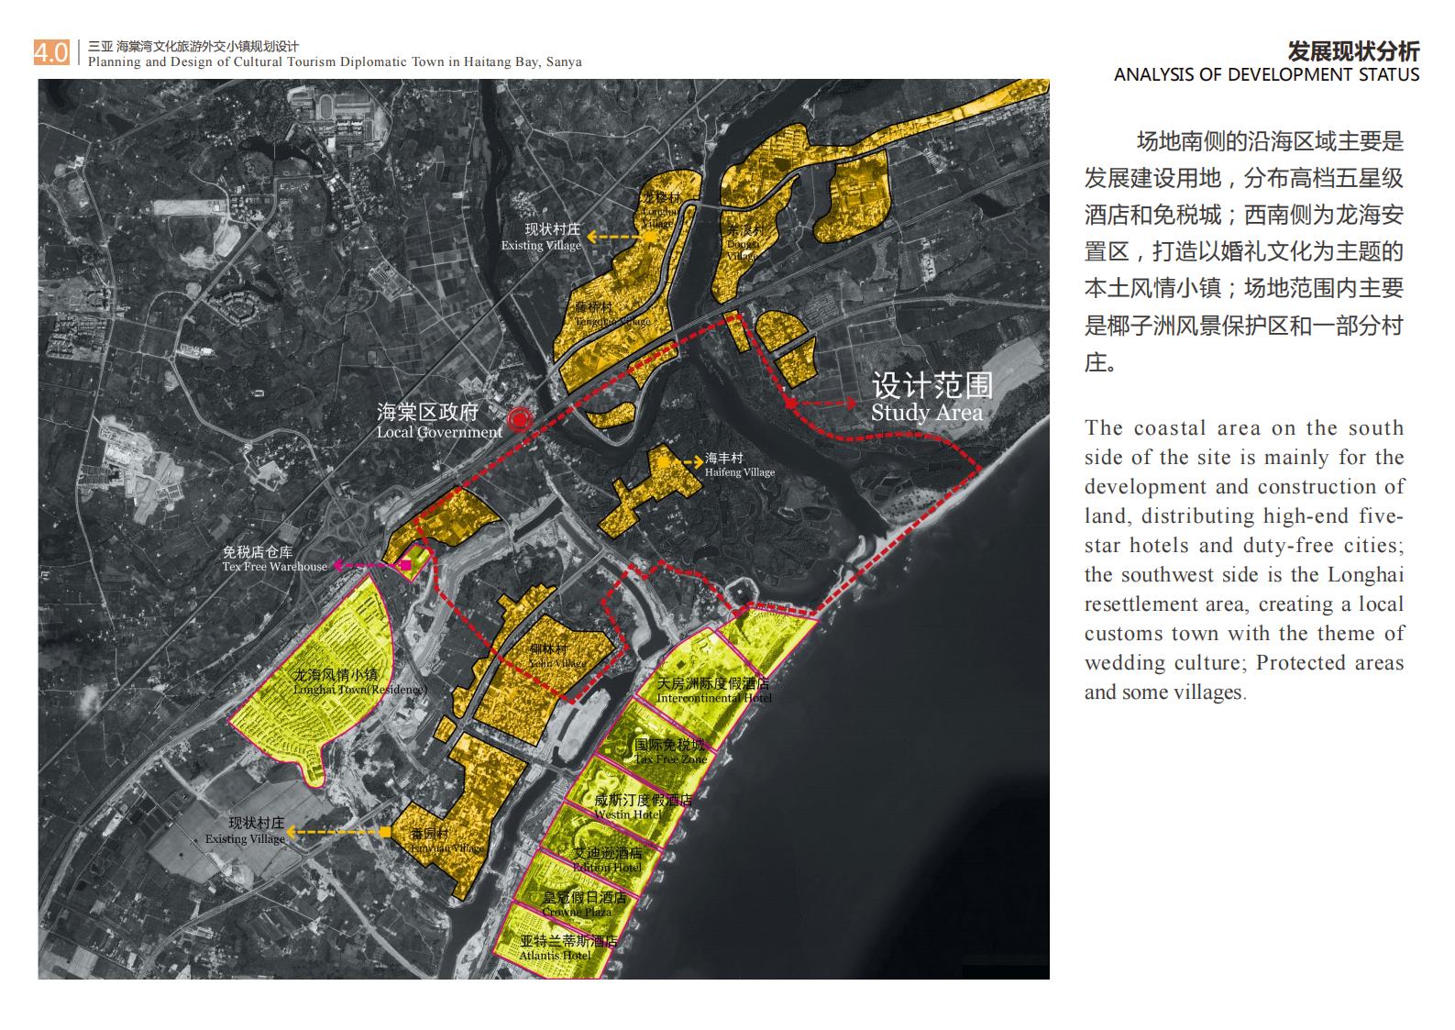Select the map label "海棠区政府"
The width and height of the screenshot is (1455, 1030).
click(x=427, y=412)
